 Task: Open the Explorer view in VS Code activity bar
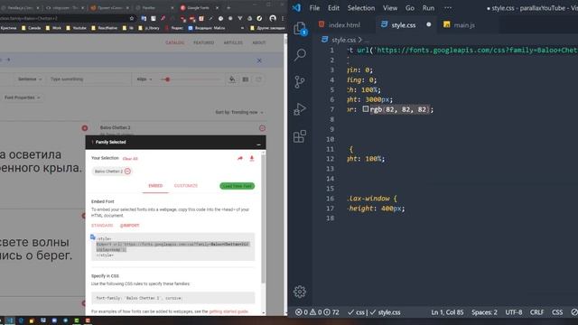pos(300,29)
